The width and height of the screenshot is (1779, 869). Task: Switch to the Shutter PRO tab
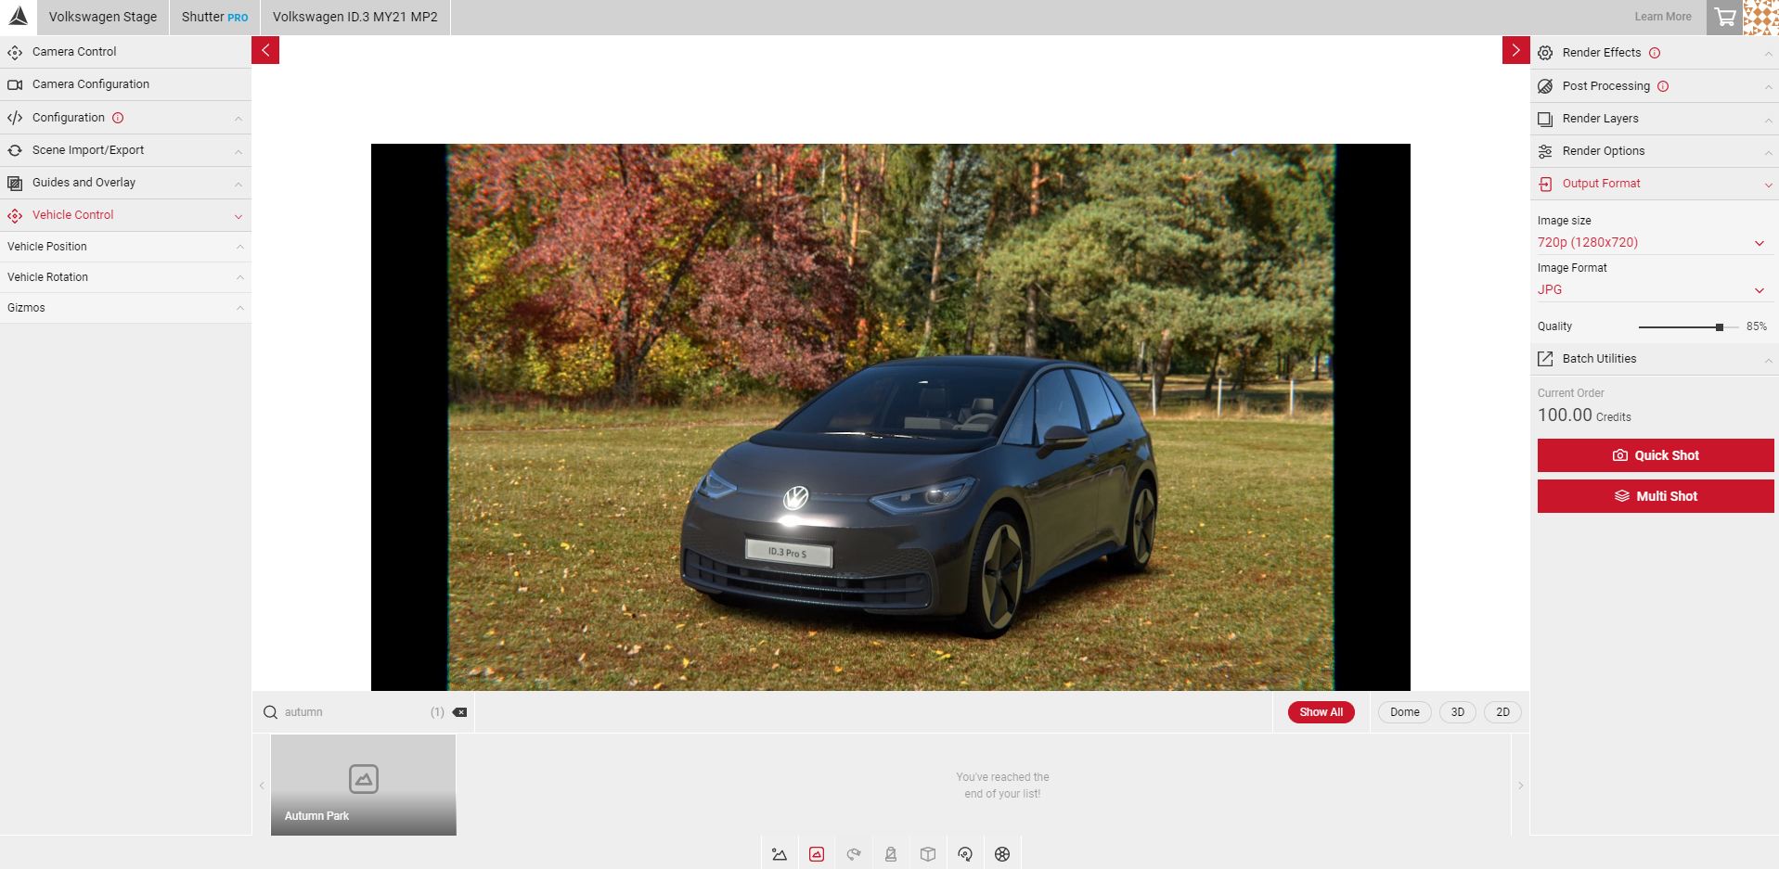pos(214,17)
